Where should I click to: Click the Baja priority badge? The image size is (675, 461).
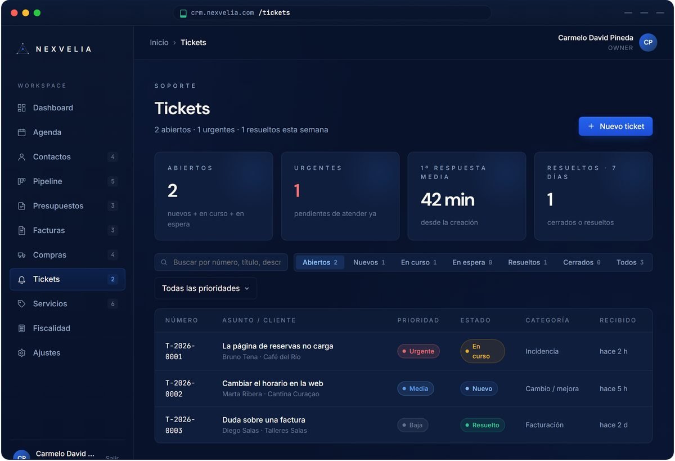coord(413,425)
